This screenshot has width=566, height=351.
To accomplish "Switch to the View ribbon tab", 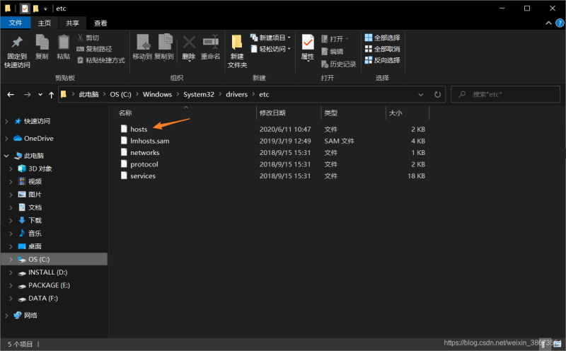I will click(x=101, y=23).
